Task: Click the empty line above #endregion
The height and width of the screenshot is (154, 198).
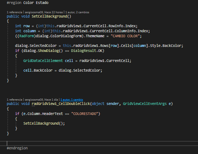Action: (x=99, y=143)
